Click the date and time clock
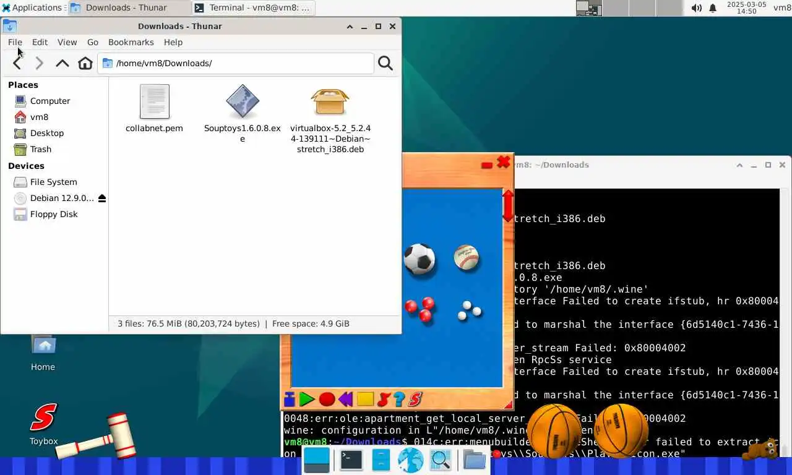The width and height of the screenshot is (792, 475). click(746, 7)
